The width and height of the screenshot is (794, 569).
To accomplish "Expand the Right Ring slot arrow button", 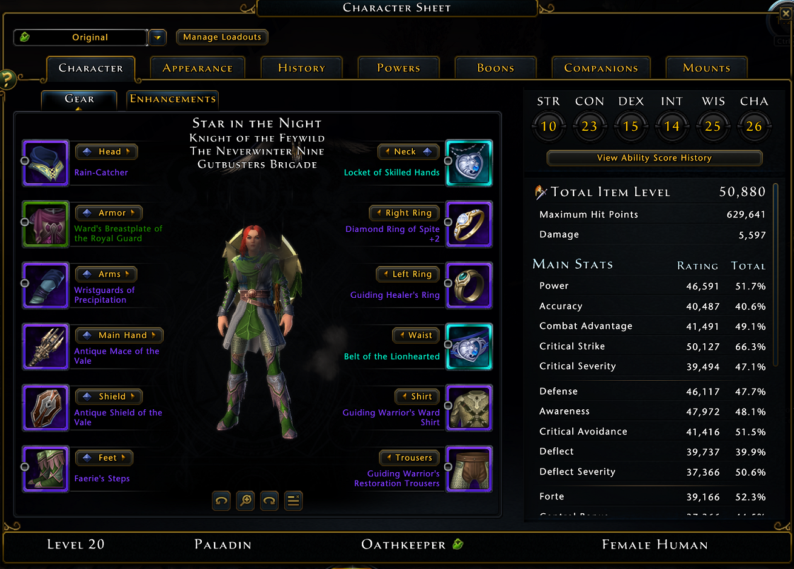I will [x=404, y=212].
